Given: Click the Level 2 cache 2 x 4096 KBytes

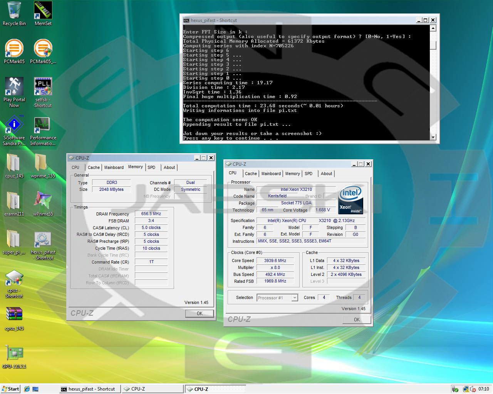Looking at the screenshot, I should coord(346,274).
